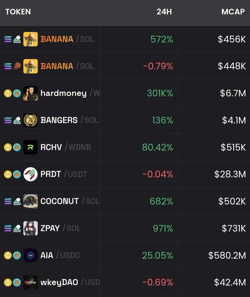This screenshot has width=250, height=297.
Task: Sort by the MCAP column header
Action: (233, 12)
